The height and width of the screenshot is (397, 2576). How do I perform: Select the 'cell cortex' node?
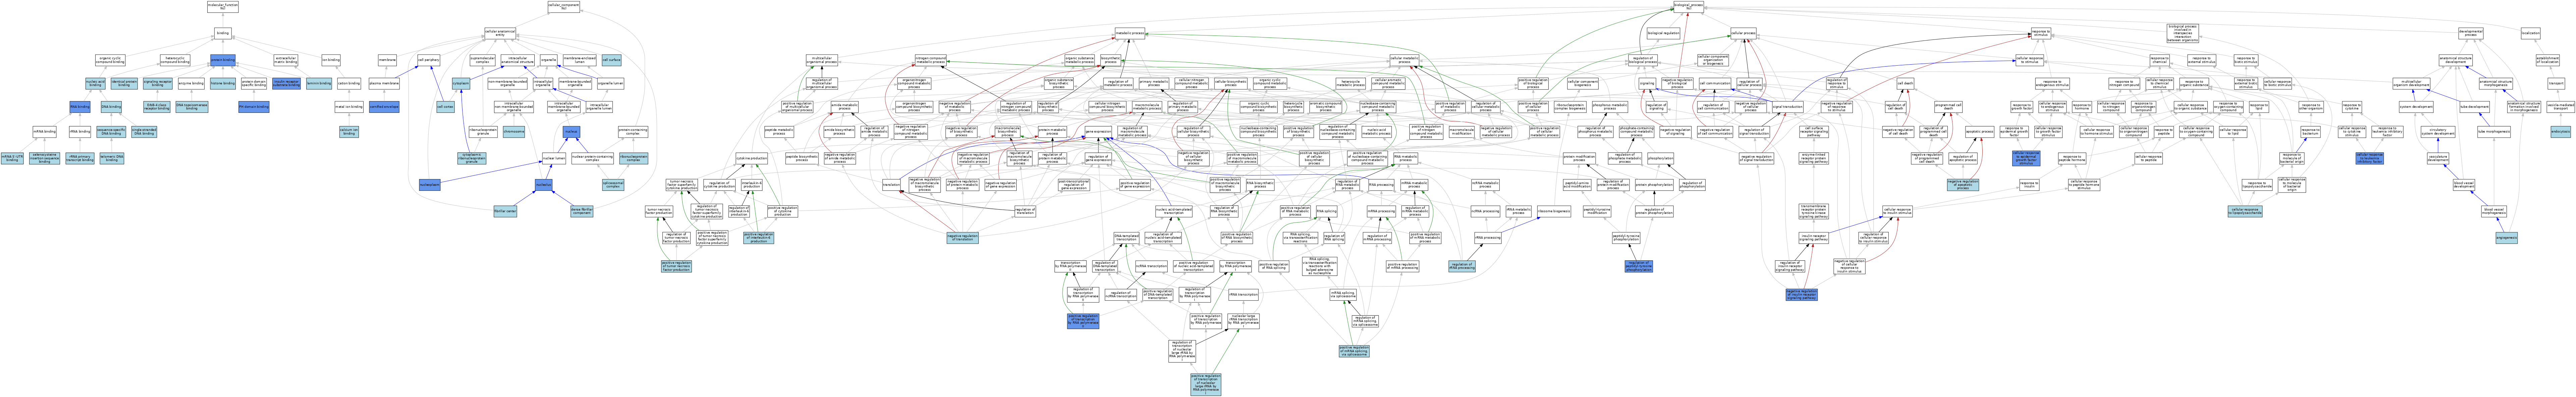coord(446,107)
